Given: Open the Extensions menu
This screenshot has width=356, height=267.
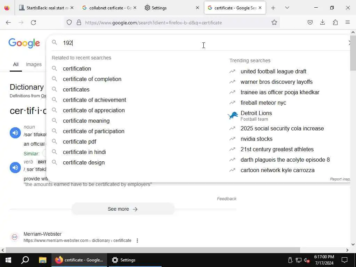Looking at the screenshot, I should click(x=335, y=23).
